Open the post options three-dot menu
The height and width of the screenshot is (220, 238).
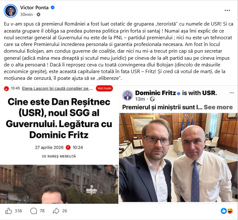pos(227,11)
